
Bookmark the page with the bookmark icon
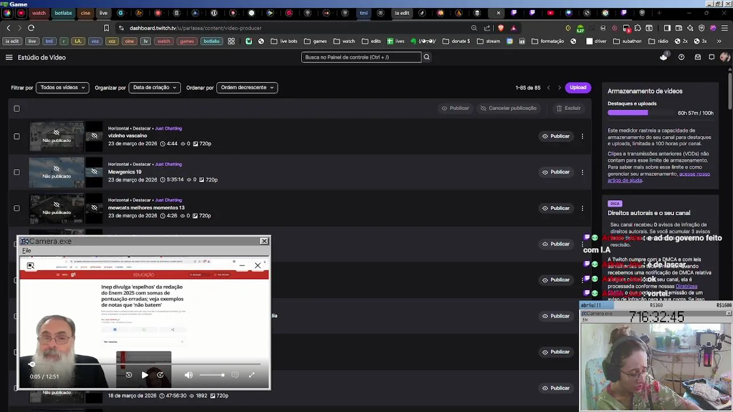pyautogui.click(x=107, y=28)
